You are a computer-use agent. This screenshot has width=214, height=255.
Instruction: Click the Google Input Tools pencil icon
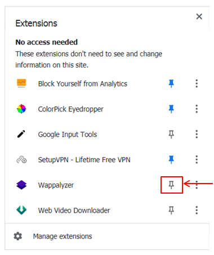pyautogui.click(x=21, y=134)
